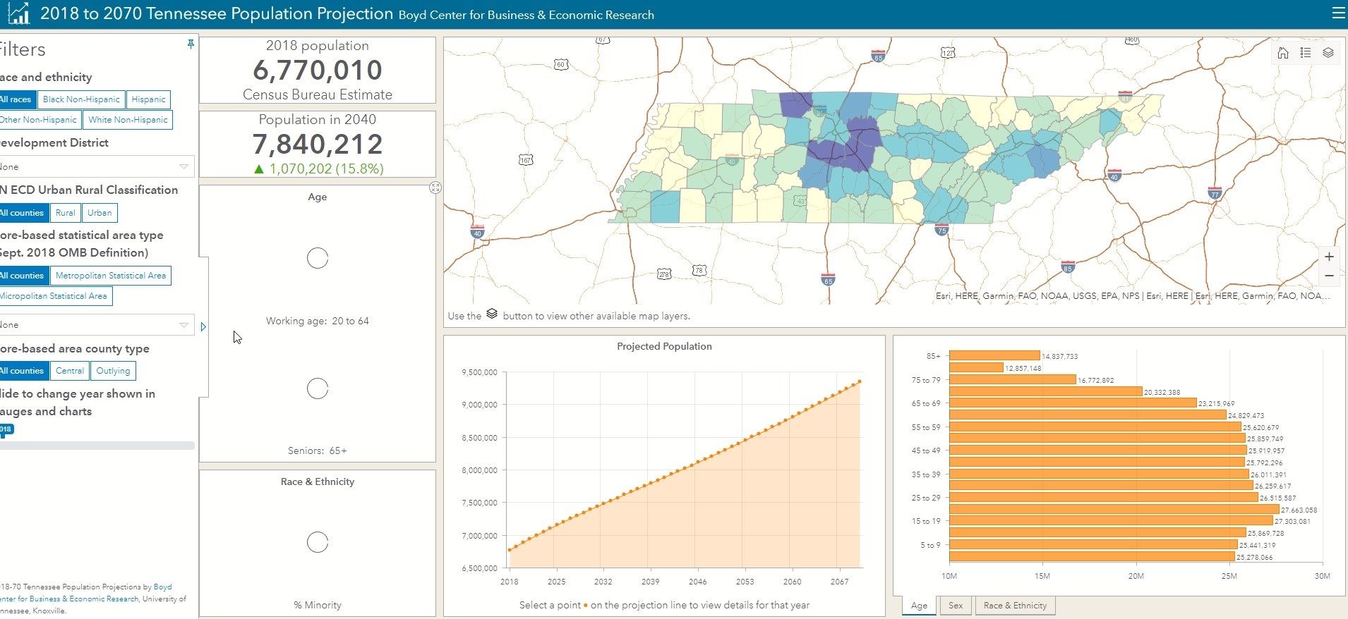This screenshot has height=619, width=1348.
Task: Switch to the Sex tab
Action: tap(956, 606)
